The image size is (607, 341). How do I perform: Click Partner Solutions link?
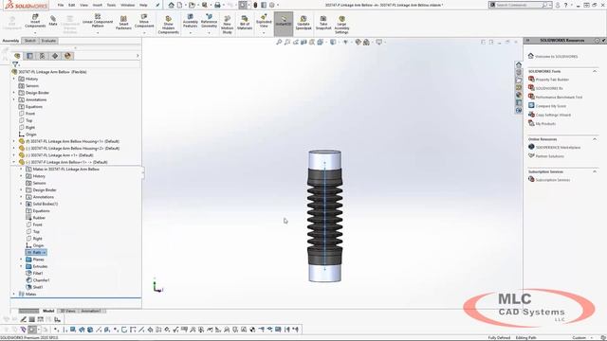coord(549,156)
